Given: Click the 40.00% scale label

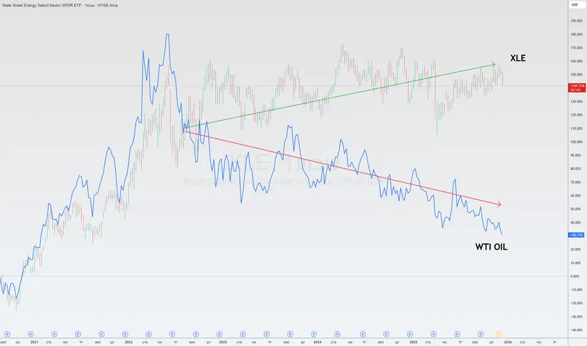Looking at the screenshot, I should 576,223.
